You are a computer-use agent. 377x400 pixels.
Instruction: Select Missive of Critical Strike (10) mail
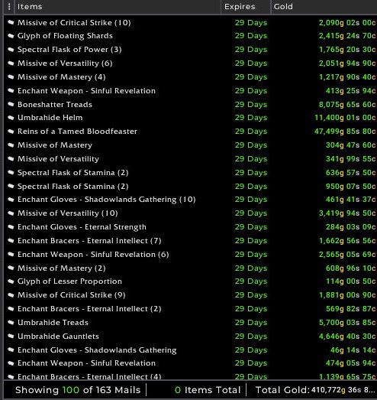pyautogui.click(x=74, y=23)
